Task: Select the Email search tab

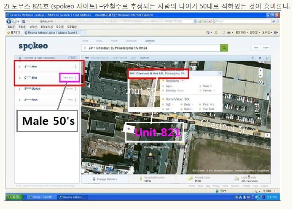Action: (x=99, y=41)
